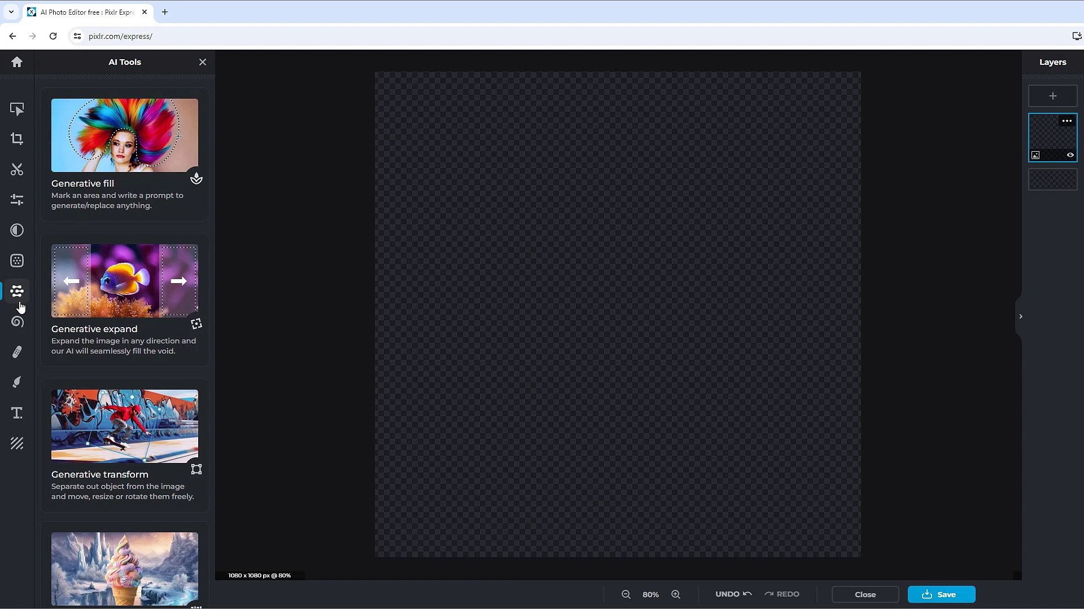Screen dimensions: 1084x609
Task: Click the Generative transform heading
Action: [100, 474]
